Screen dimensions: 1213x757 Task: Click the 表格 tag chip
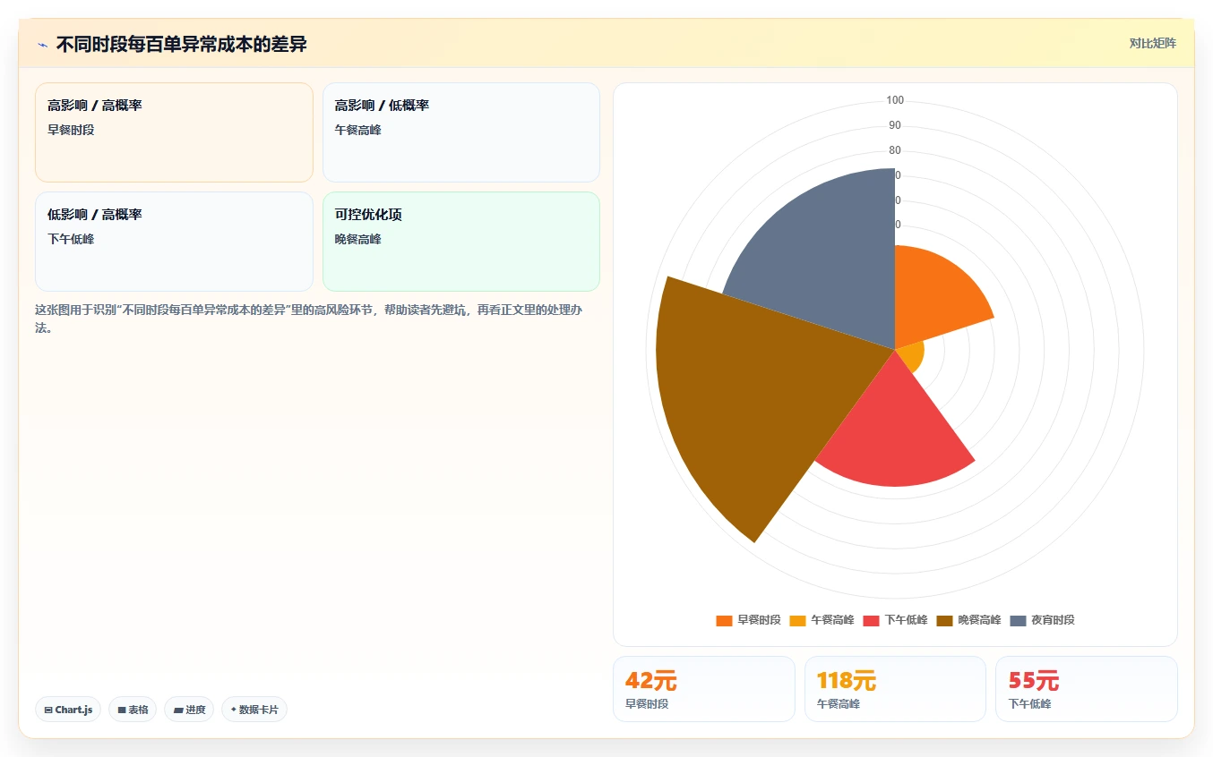click(133, 710)
